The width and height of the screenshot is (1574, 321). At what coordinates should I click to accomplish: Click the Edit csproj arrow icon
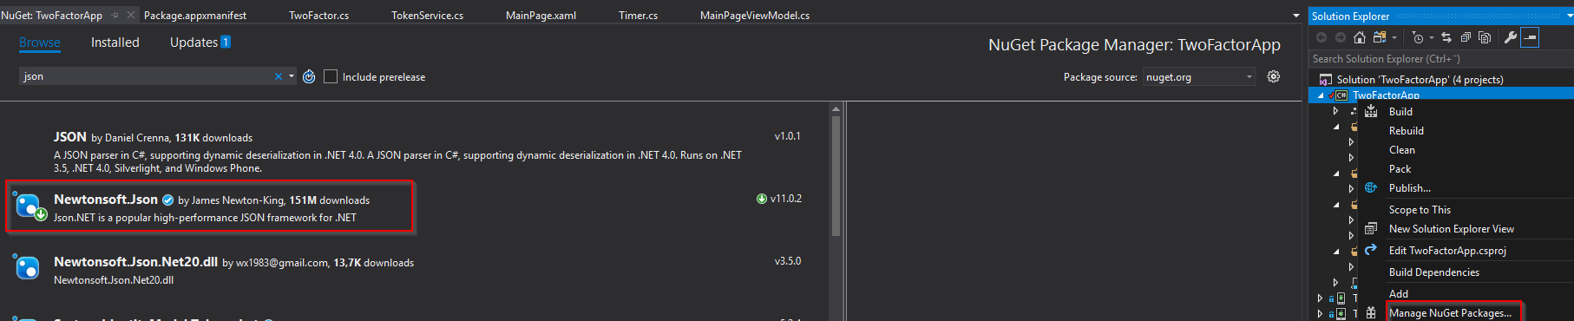tap(1371, 250)
